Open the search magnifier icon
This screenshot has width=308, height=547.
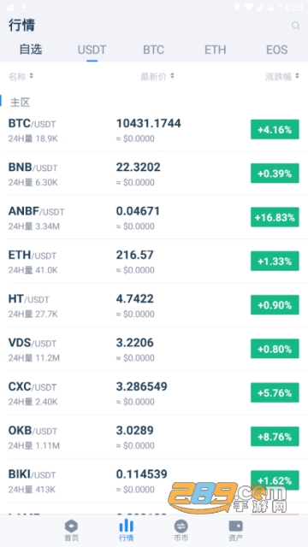[x=295, y=26]
